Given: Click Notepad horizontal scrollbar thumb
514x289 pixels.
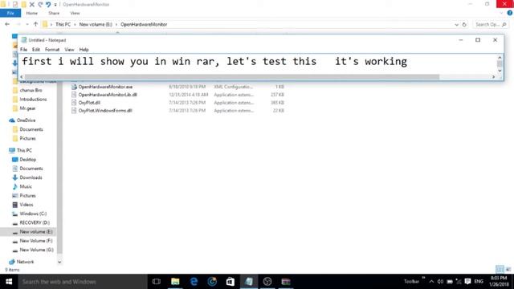Looking at the screenshot, I should click(232, 77).
